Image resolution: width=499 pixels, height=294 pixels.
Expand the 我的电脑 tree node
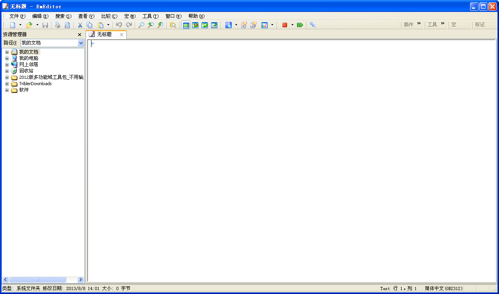[x=7, y=58]
